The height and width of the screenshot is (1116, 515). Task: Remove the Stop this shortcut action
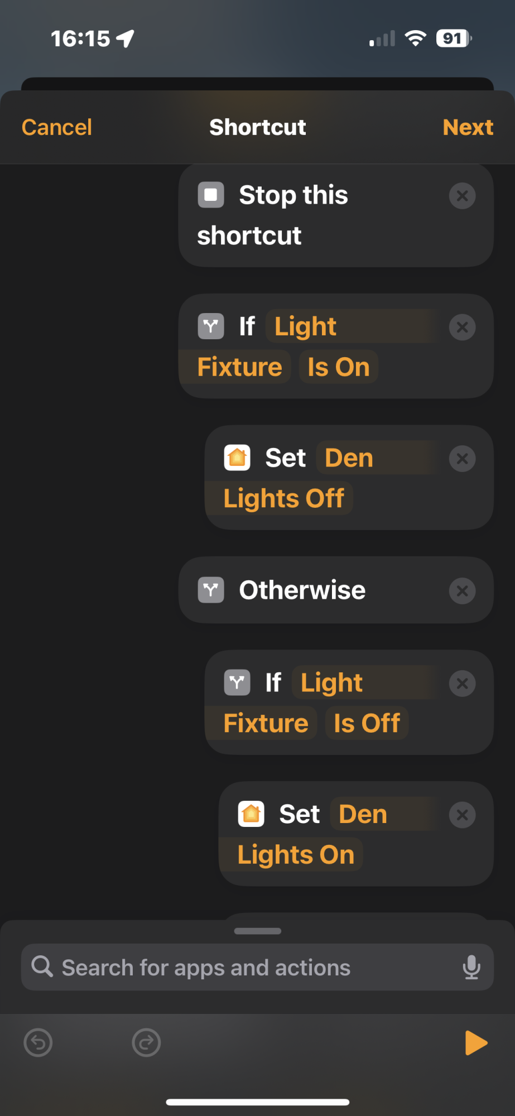coord(462,196)
